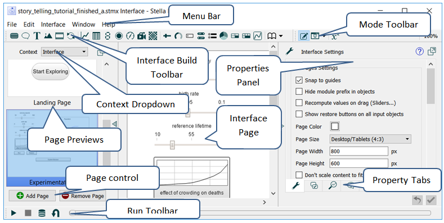
Task: Click the Add Page button
Action: [x=32, y=195]
